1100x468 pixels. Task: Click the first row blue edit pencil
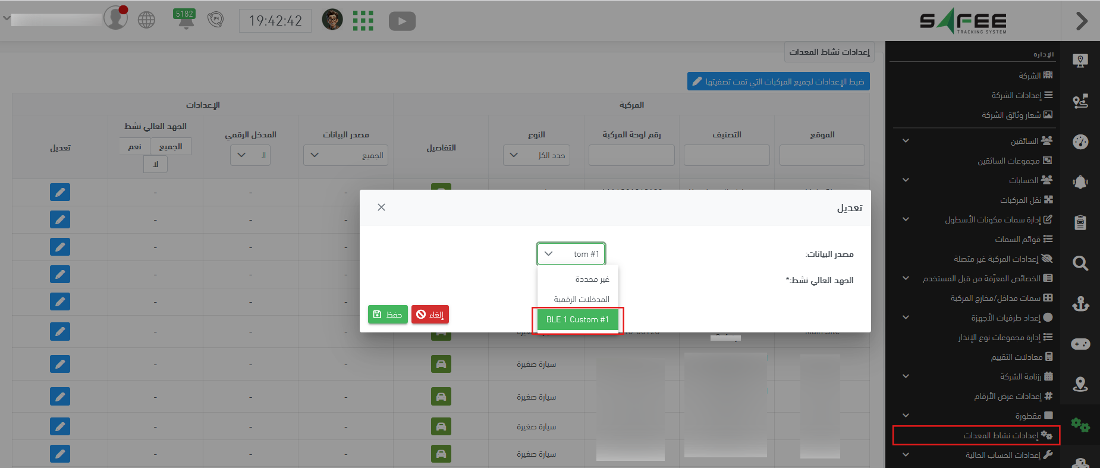60,192
